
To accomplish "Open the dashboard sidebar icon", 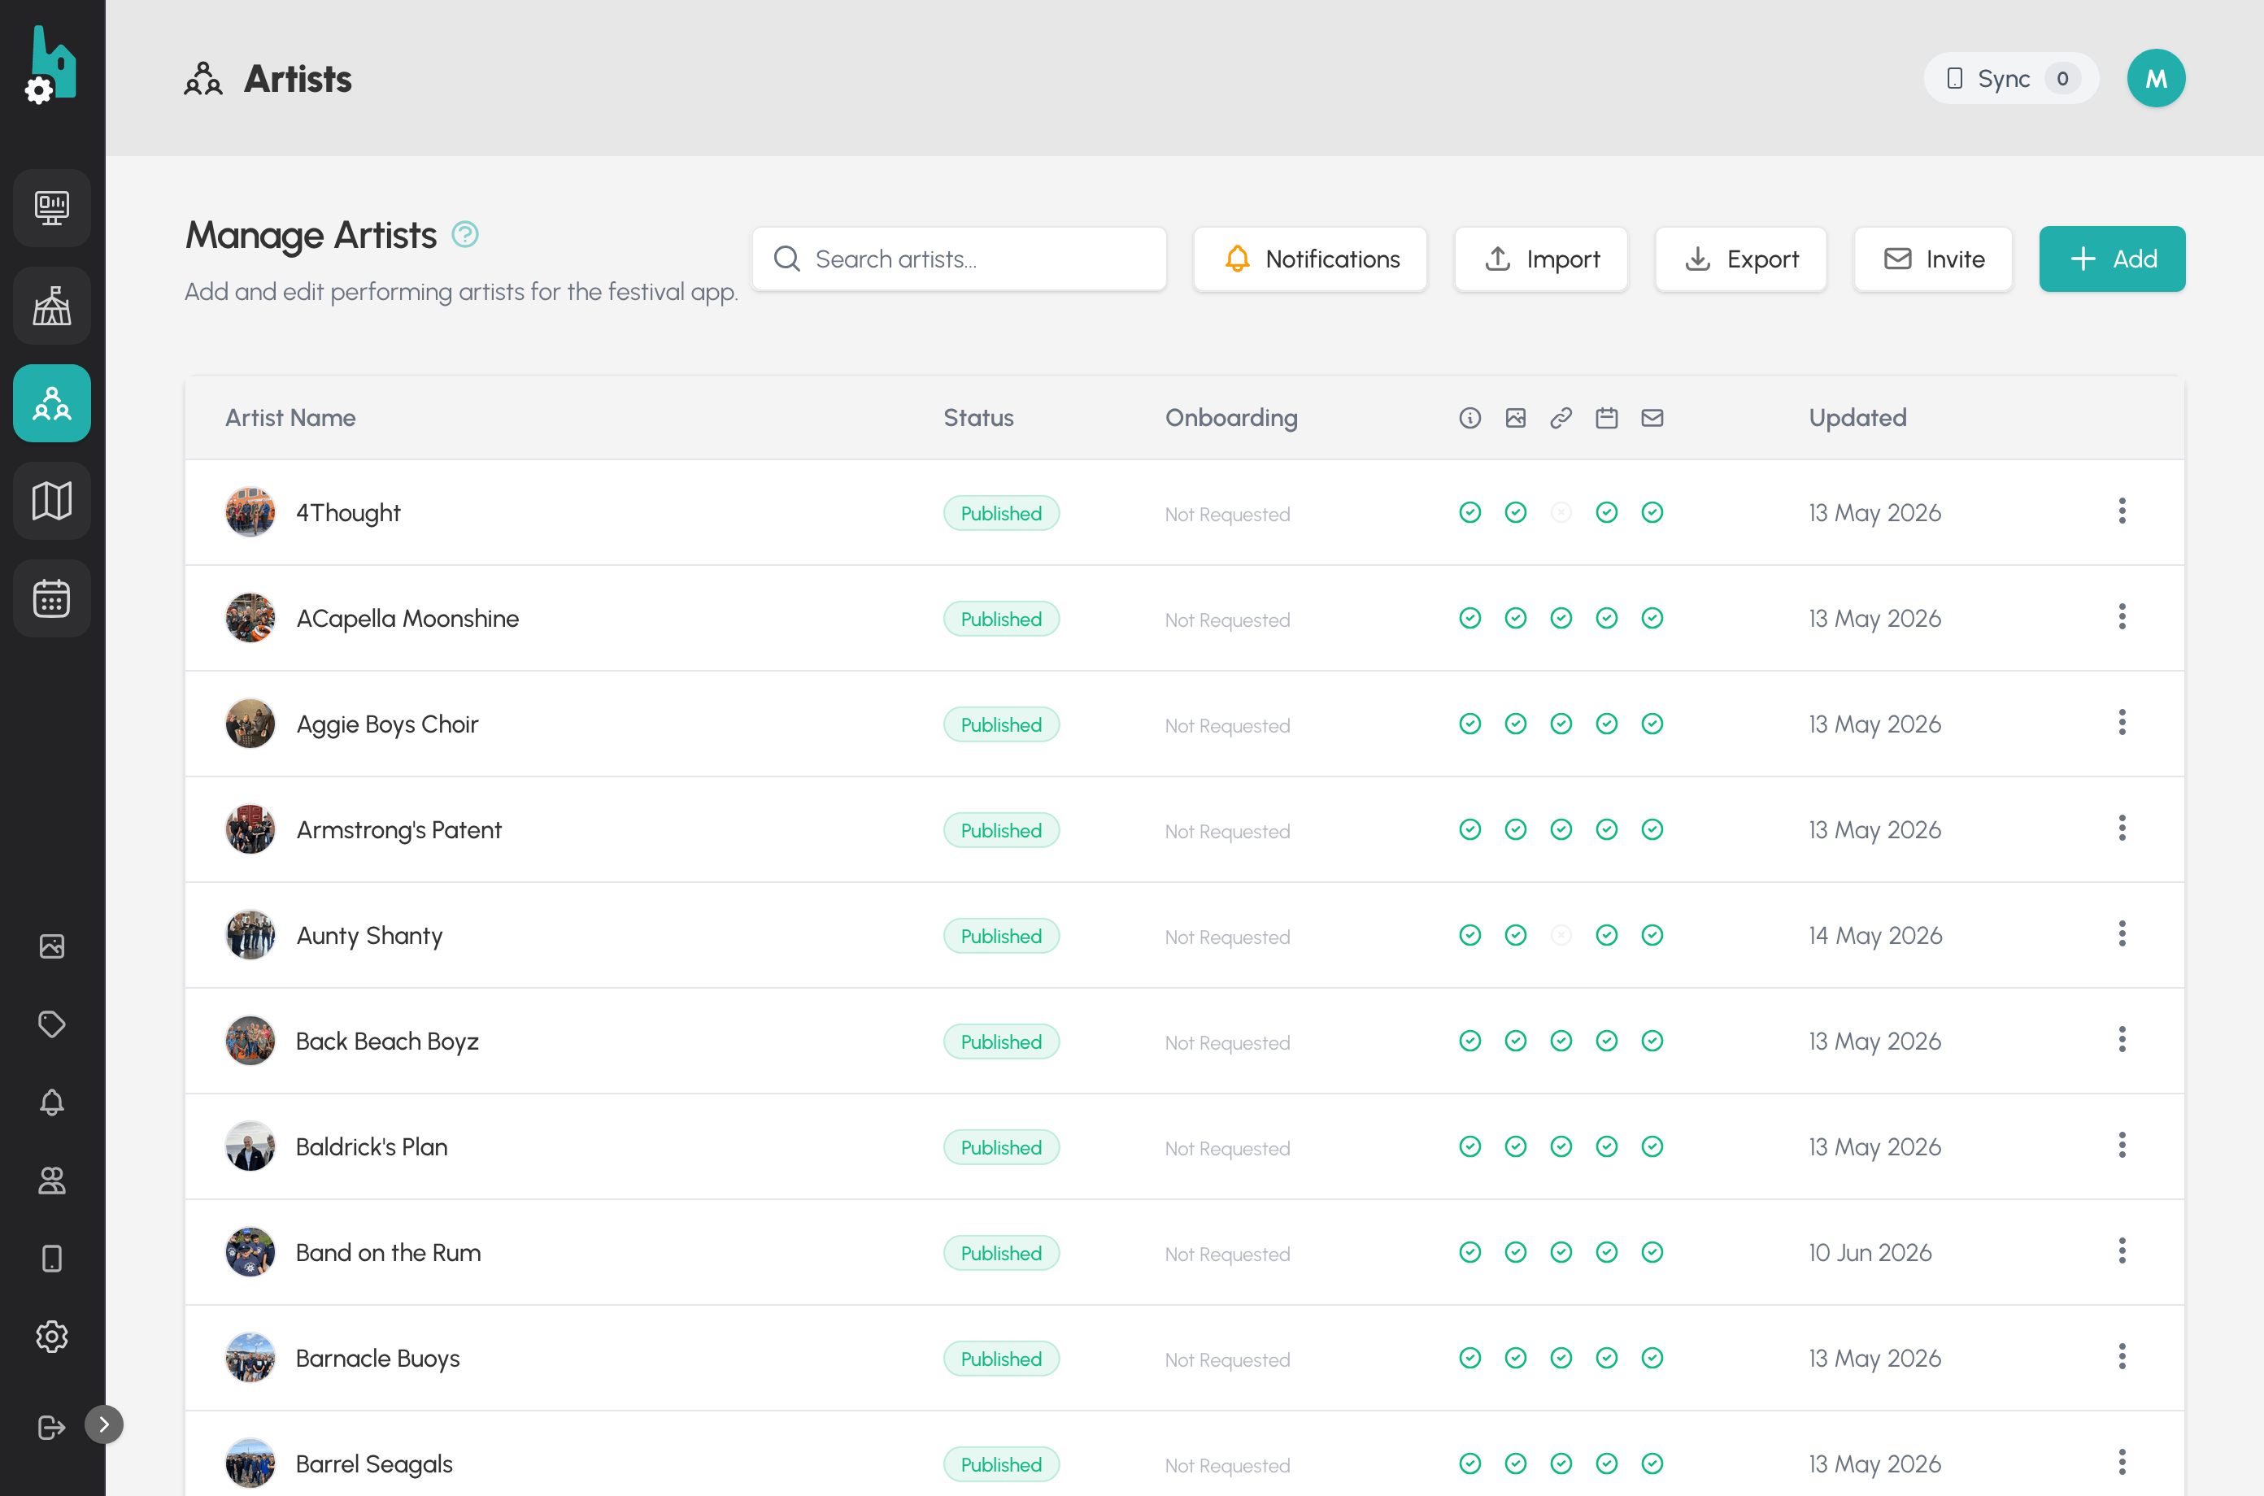I will pyautogui.click(x=51, y=208).
